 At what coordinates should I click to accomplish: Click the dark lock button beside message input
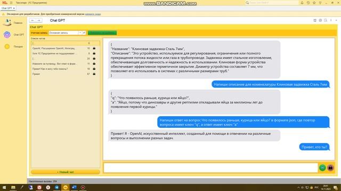(x=330, y=168)
